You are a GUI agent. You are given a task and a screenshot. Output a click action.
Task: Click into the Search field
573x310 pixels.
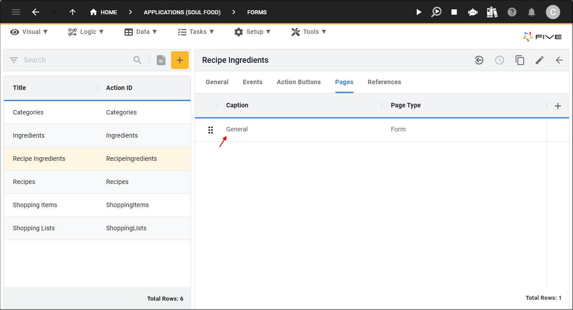(76, 60)
